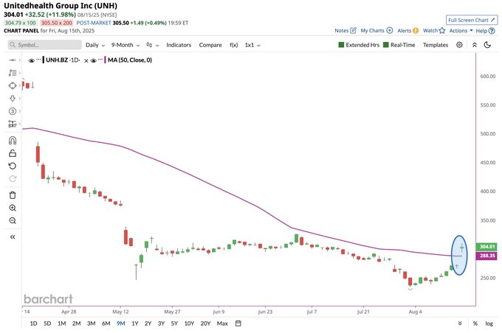Click the undo arrow icon
The image size is (502, 333).
coord(13,166)
